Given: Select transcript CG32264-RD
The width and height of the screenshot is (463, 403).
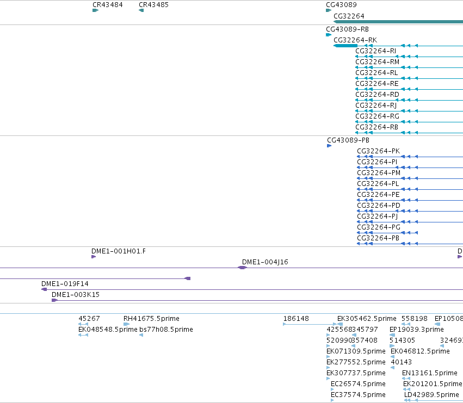Looking at the screenshot, I should (x=409, y=101).
